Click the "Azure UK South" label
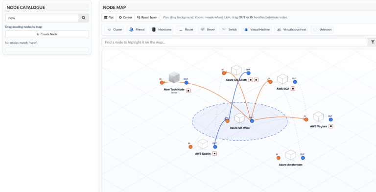The image size is (376, 192). click(236, 80)
